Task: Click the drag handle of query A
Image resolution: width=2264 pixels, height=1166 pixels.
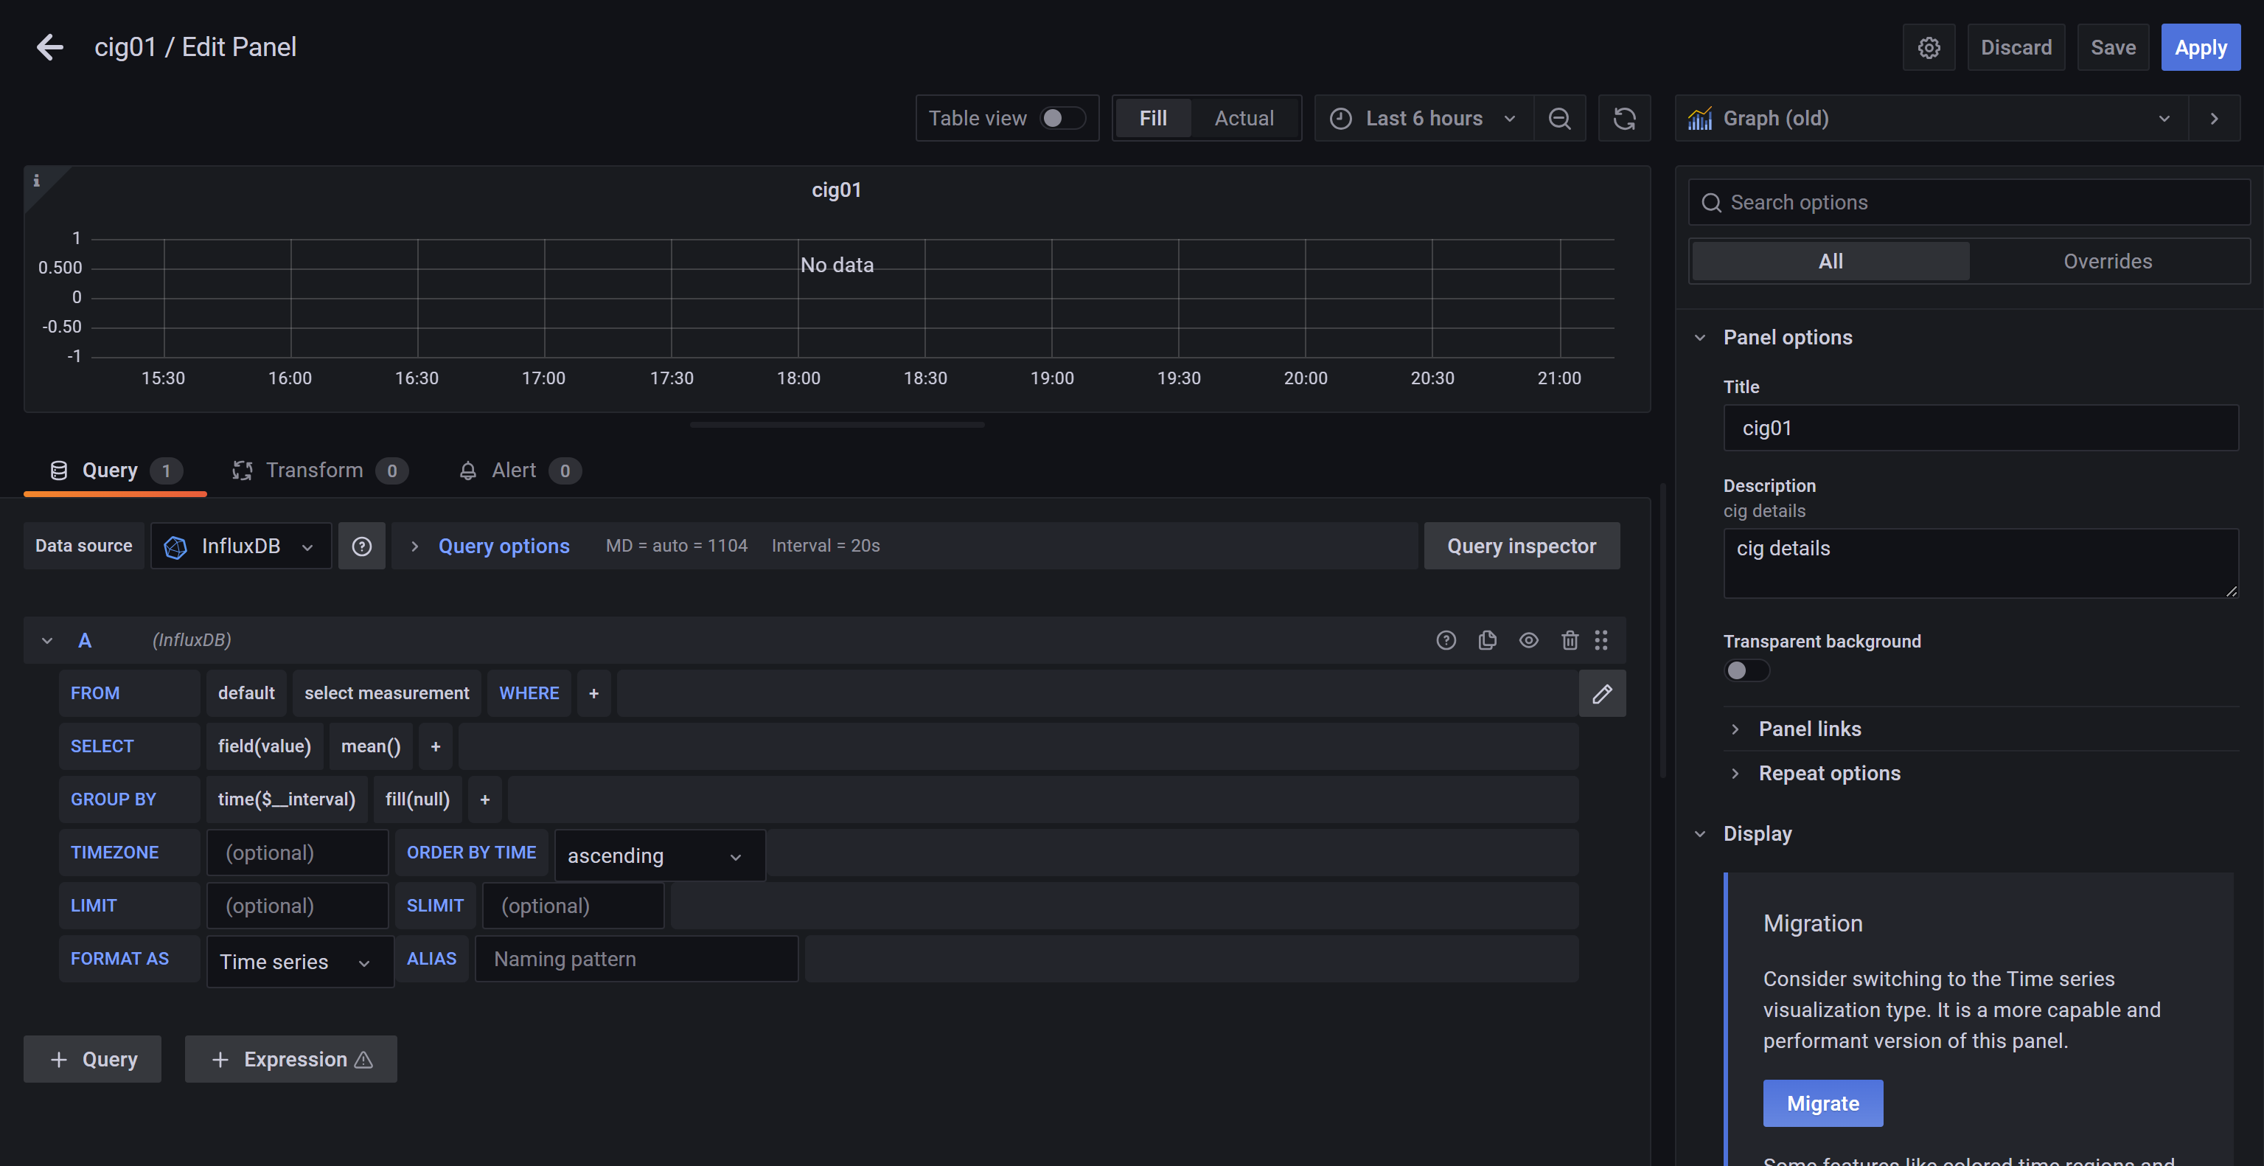Action: (x=1601, y=640)
